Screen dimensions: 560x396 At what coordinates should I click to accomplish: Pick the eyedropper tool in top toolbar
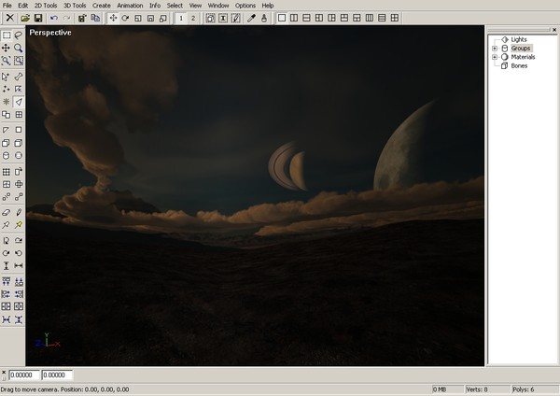251,18
